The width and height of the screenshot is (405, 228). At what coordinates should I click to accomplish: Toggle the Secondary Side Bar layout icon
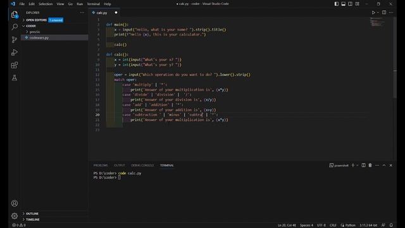(x=350, y=4)
